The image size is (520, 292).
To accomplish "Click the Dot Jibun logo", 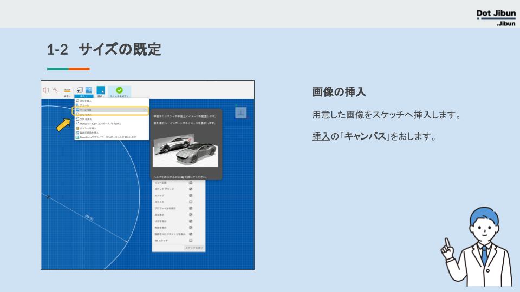I will coord(496,17).
